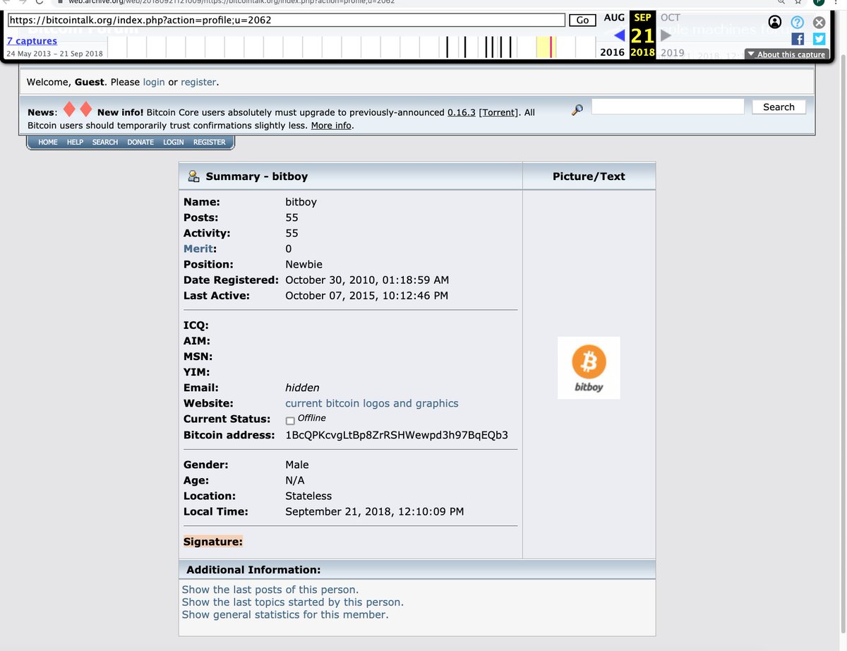
Task: Click the Position value Newbie
Action: pyautogui.click(x=304, y=264)
